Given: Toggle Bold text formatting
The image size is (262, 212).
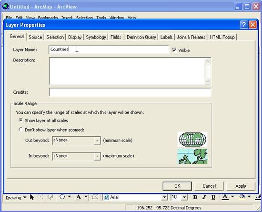Looking at the screenshot, I should click(195, 197).
